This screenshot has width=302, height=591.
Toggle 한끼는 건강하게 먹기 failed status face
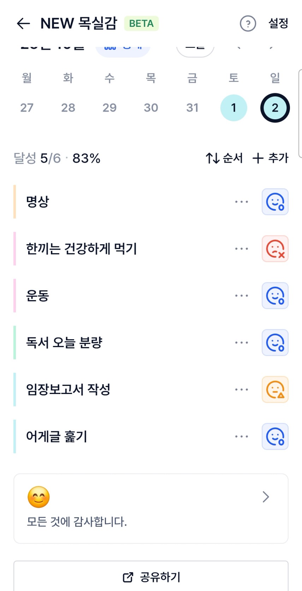point(275,249)
